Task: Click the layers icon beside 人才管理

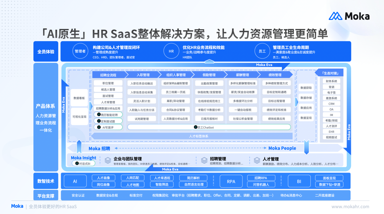Action: click(257, 160)
